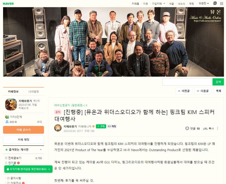Click inside the cafe search input field
Image resolution: width=226 pixels, height=184 pixels.
click(x=187, y=82)
